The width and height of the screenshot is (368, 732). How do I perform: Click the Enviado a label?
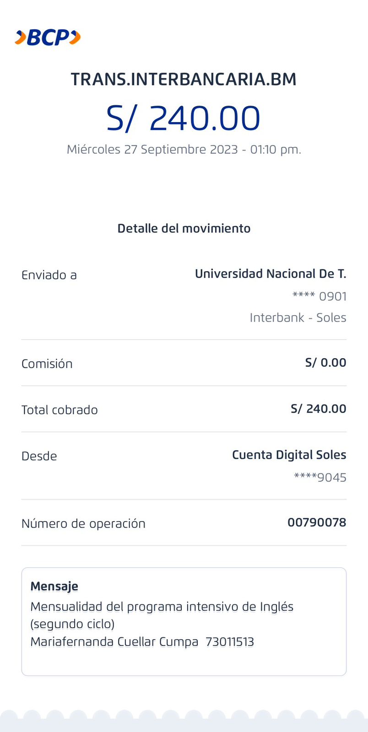coord(49,275)
